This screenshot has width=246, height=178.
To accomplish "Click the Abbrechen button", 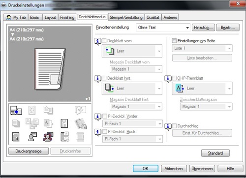I will (174, 168).
